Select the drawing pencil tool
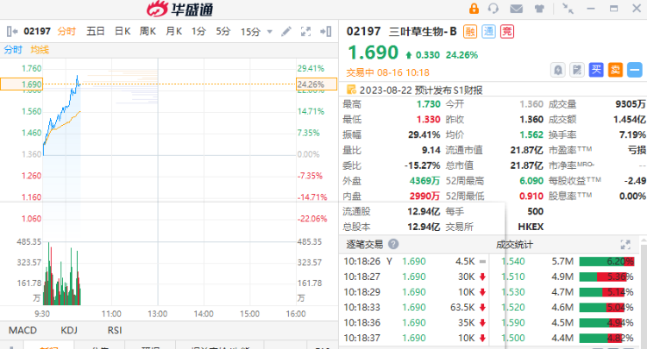Viewport: 647px width, 349px height. [286, 31]
